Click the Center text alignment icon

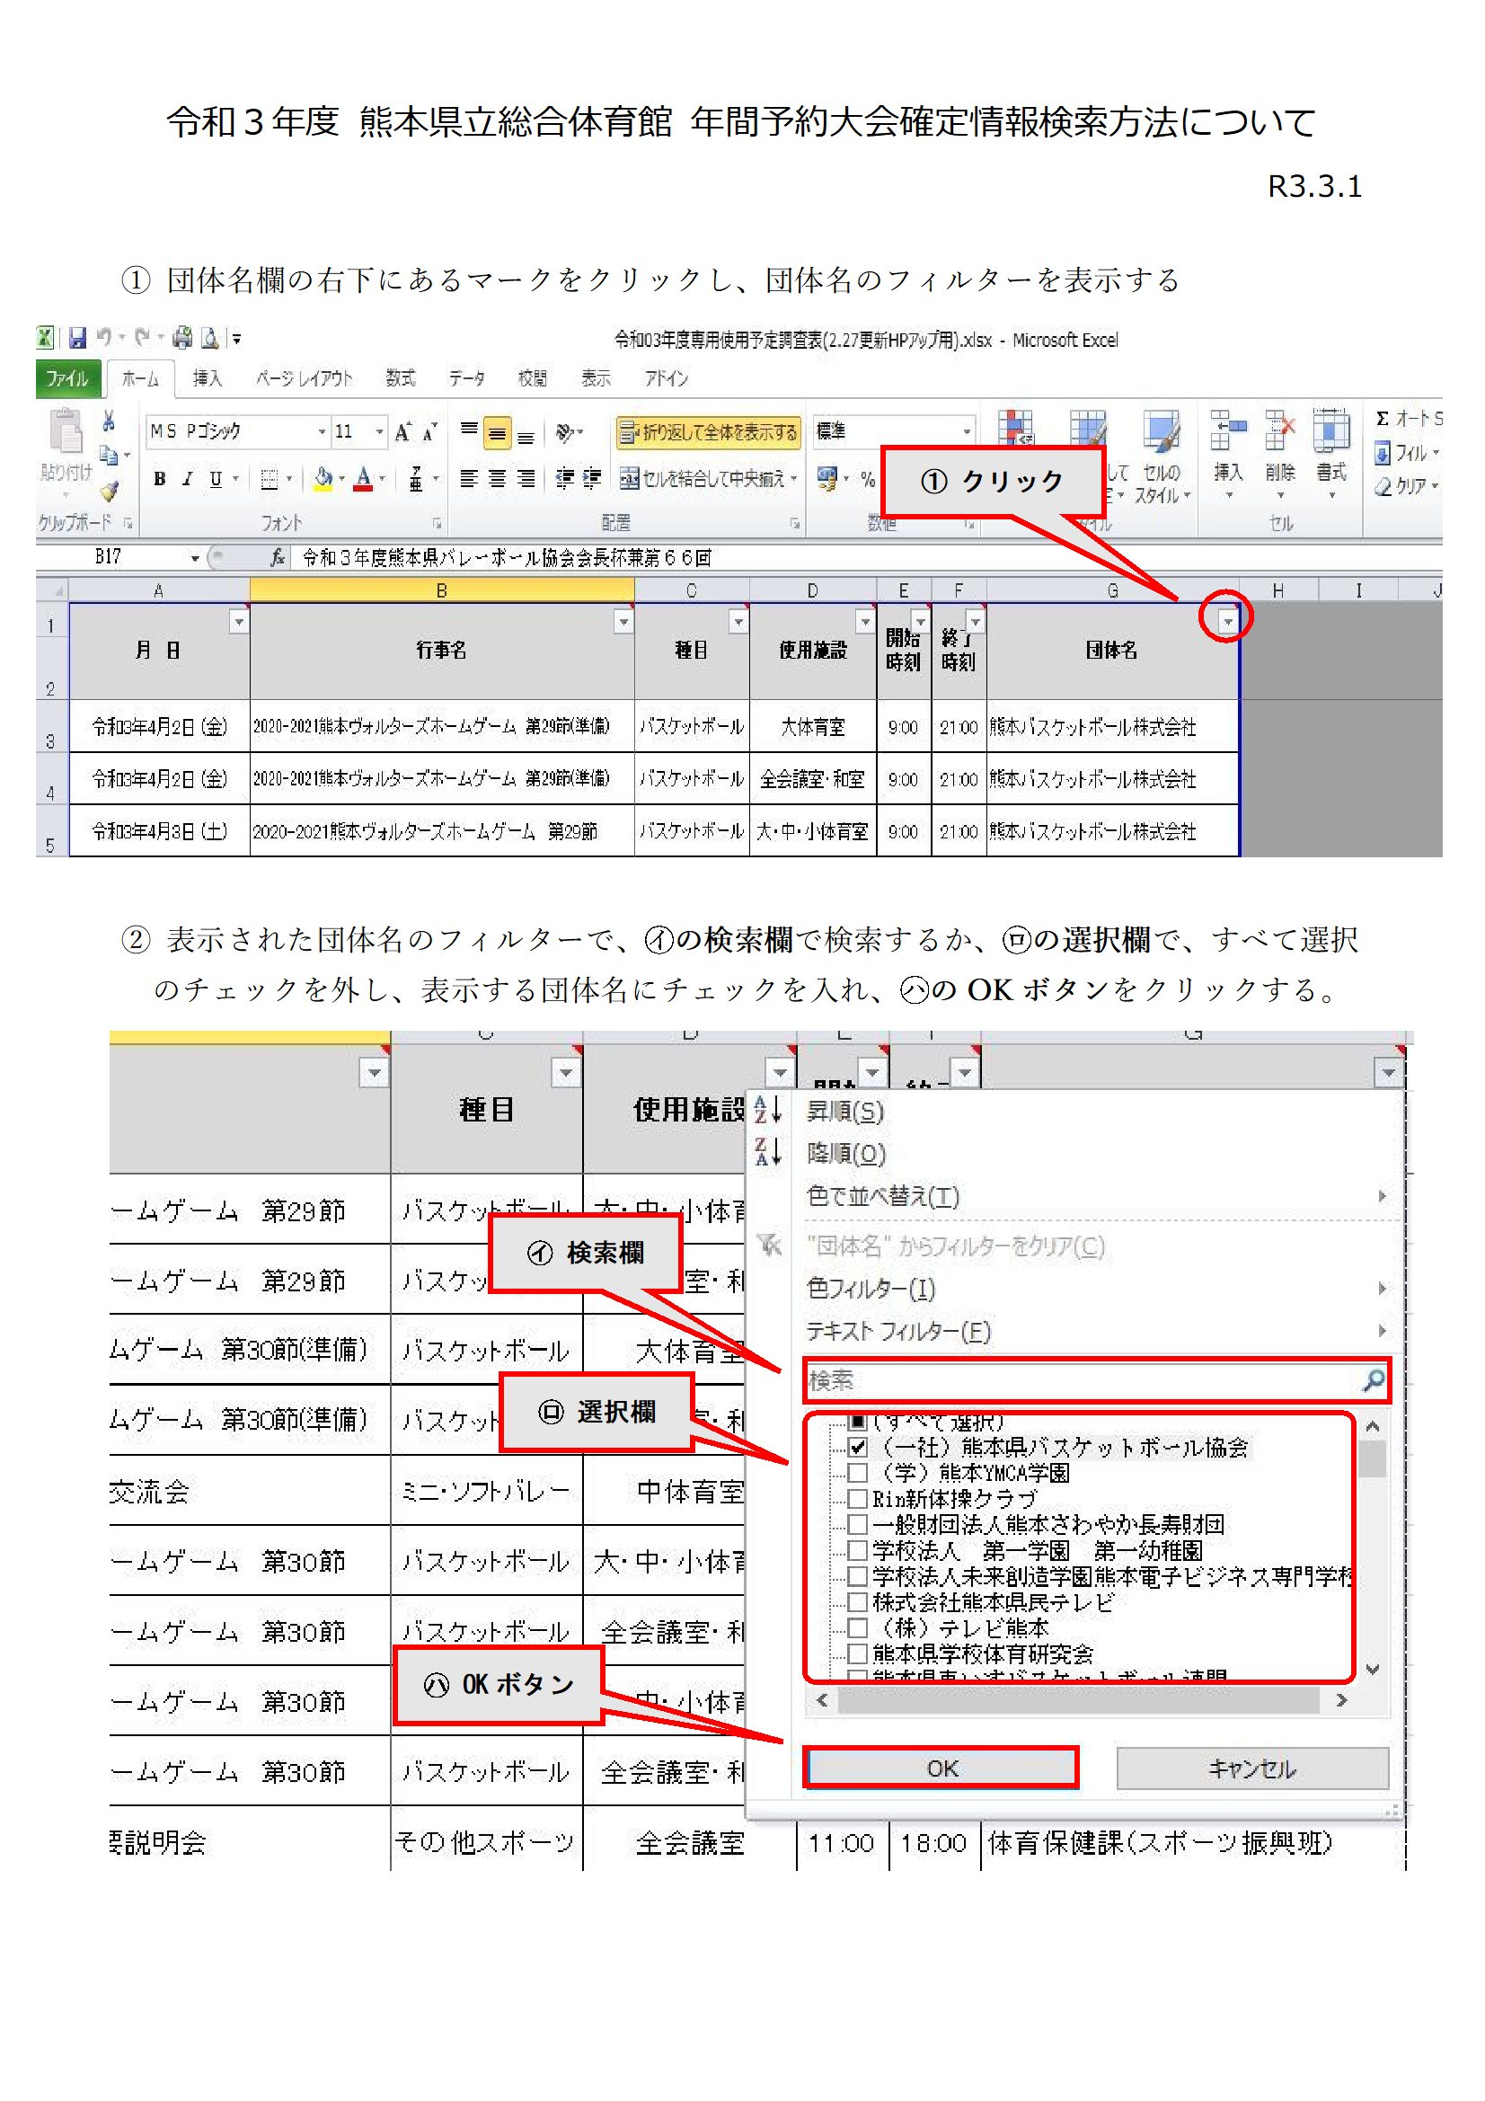(x=497, y=479)
